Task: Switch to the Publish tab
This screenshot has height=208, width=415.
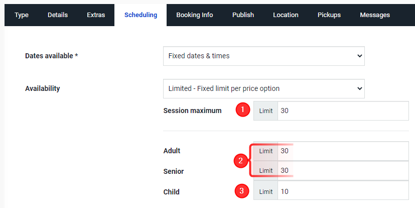Action: [243, 15]
